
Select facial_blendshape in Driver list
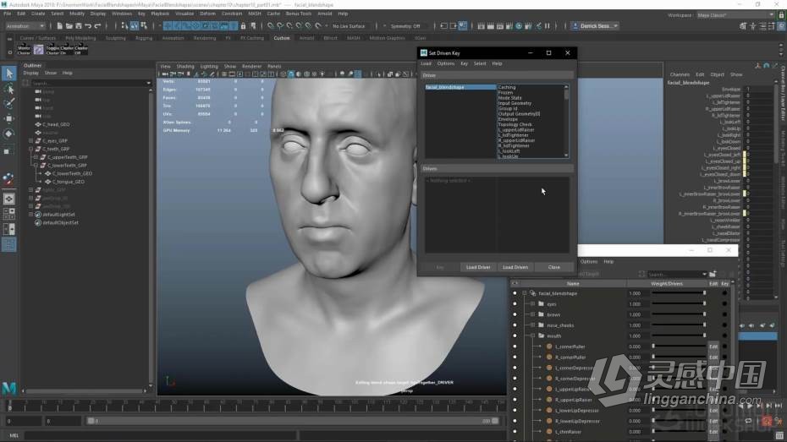[460, 87]
